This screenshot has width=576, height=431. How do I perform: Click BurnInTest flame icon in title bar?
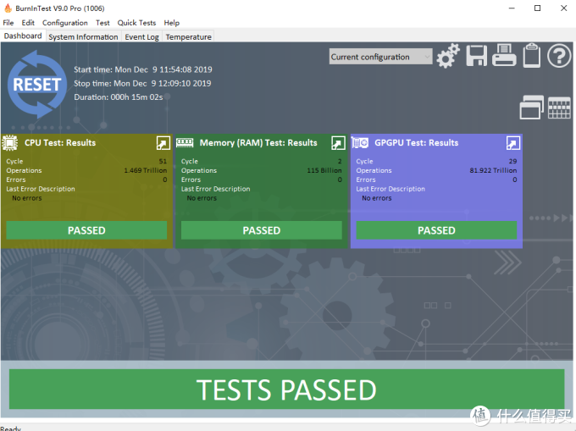pos(8,8)
